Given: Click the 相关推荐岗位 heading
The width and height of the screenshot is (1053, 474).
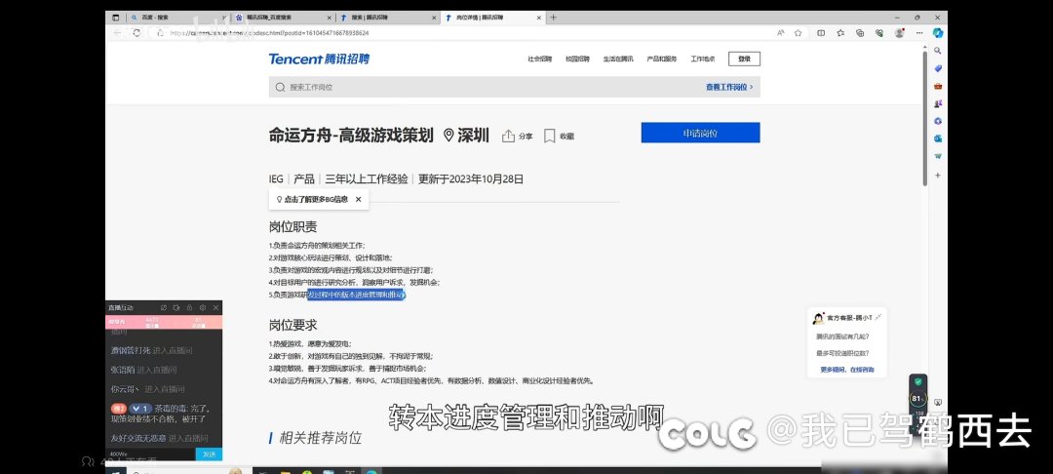Looking at the screenshot, I should (x=320, y=439).
